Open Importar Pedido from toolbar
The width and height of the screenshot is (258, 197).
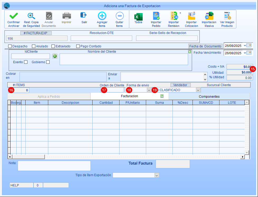point(156,16)
